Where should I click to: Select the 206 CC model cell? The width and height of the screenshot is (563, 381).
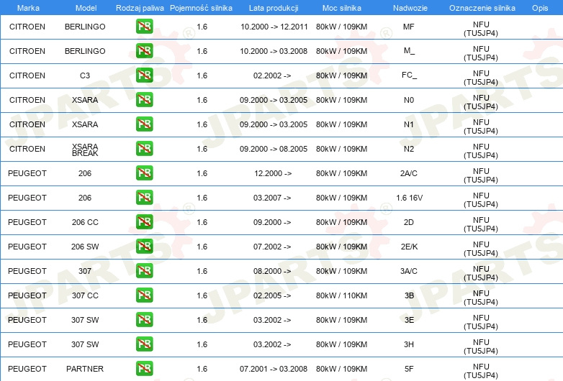85,222
